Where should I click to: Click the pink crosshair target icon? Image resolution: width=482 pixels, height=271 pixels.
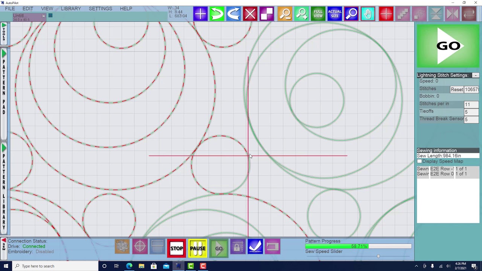140,247
